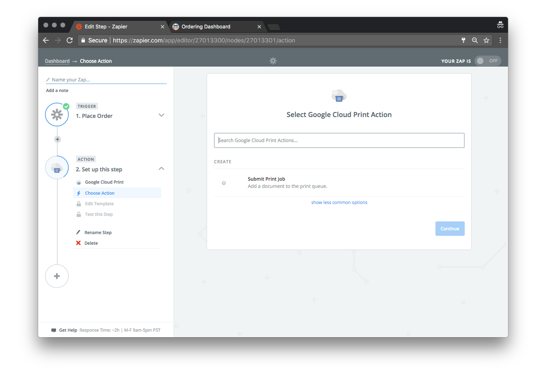Add a new step at bottom of Zap

[57, 276]
